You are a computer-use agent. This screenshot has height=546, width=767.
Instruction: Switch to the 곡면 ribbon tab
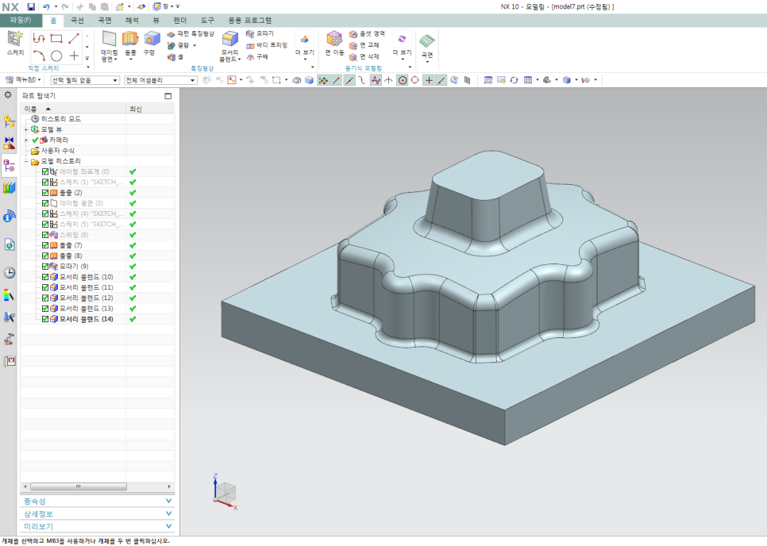(105, 20)
